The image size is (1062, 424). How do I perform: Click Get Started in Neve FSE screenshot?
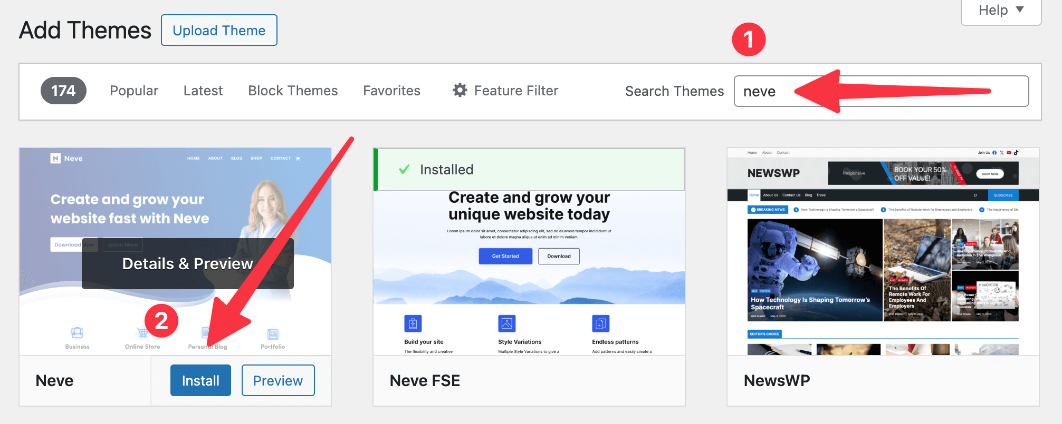(505, 256)
